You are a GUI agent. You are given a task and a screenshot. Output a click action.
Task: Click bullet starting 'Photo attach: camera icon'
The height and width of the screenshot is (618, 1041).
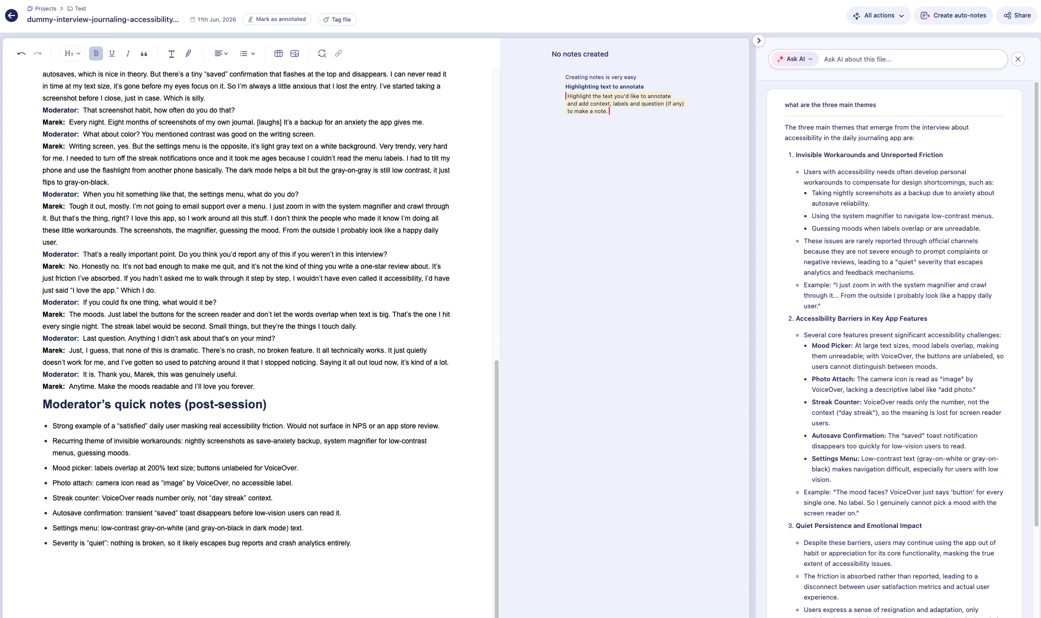[173, 483]
